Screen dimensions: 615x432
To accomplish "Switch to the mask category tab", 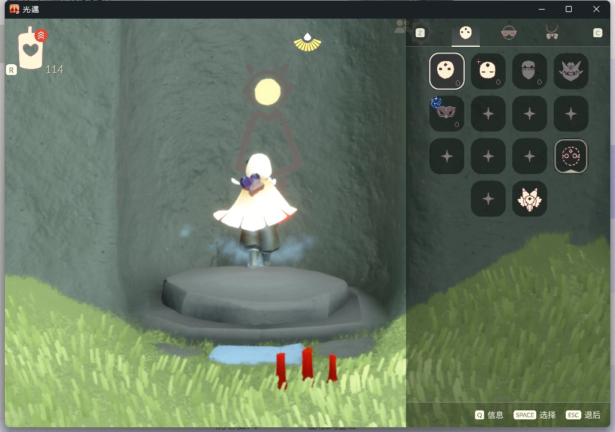I will point(465,33).
